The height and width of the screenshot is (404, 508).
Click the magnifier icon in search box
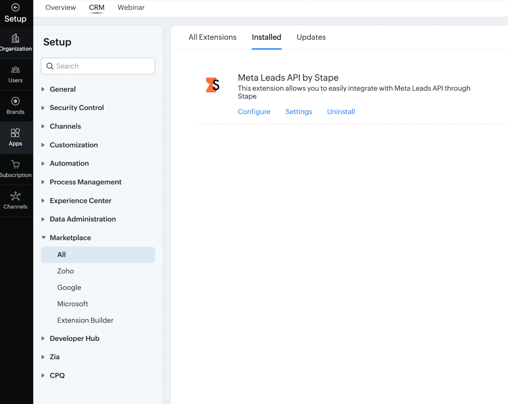50,66
